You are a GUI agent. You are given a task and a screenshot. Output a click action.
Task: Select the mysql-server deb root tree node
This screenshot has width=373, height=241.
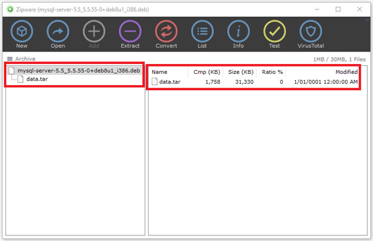point(75,71)
